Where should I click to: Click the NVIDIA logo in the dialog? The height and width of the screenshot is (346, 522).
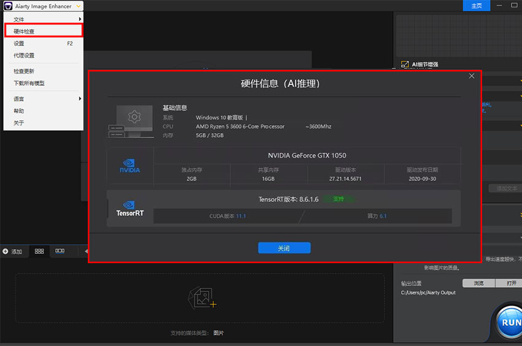(130, 166)
